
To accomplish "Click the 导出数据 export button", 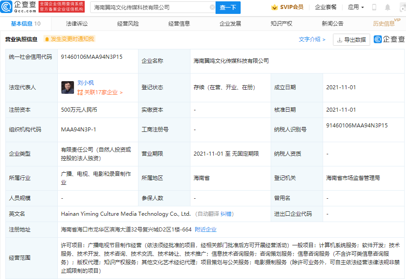I will (351, 39).
